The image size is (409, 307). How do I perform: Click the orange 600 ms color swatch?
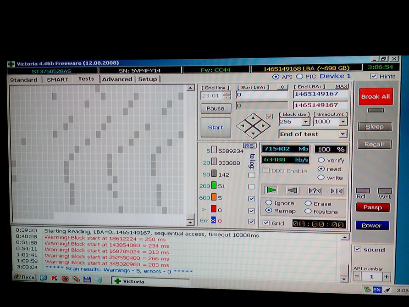click(x=214, y=197)
